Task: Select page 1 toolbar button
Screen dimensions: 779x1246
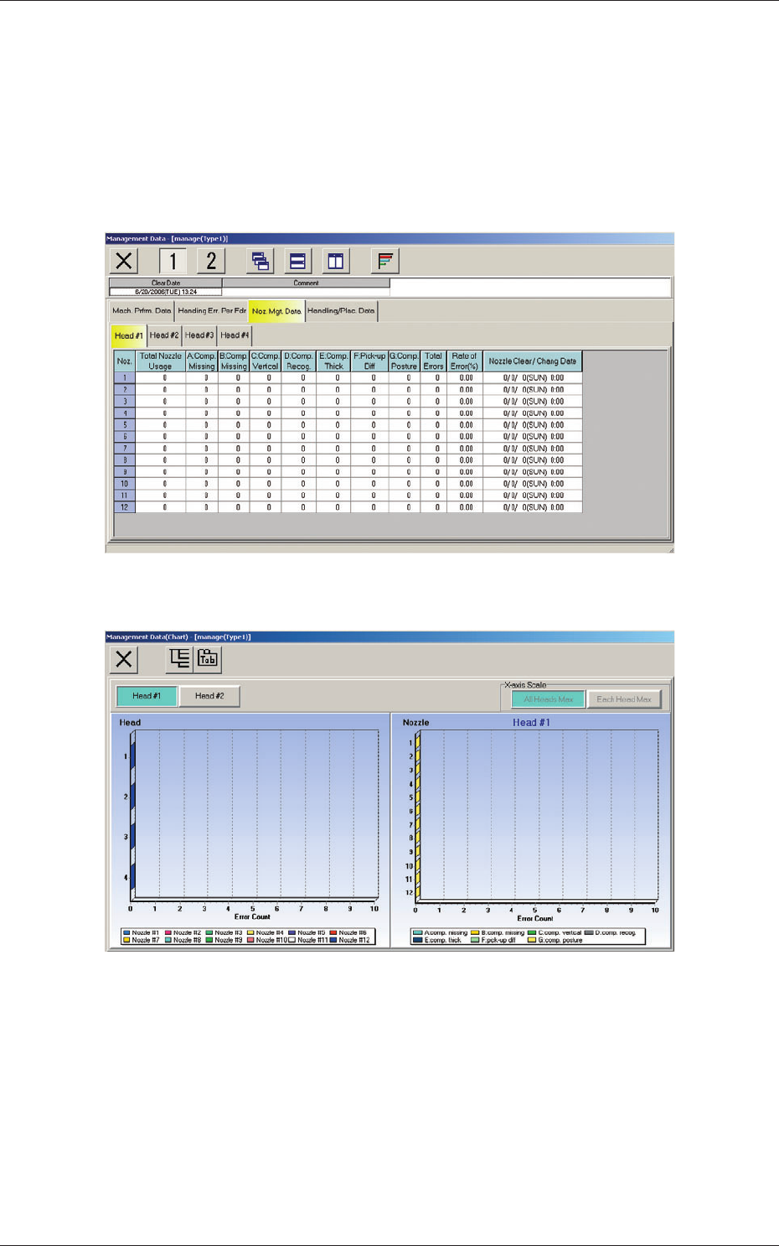Action: pyautogui.click(x=173, y=261)
